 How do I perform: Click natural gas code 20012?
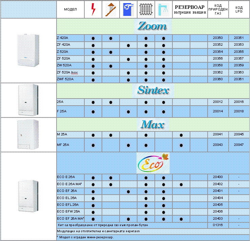(x=218, y=102)
